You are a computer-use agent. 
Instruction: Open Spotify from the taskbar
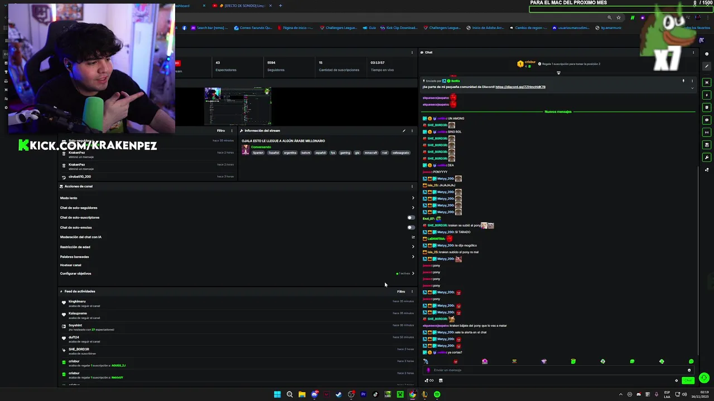point(437,394)
